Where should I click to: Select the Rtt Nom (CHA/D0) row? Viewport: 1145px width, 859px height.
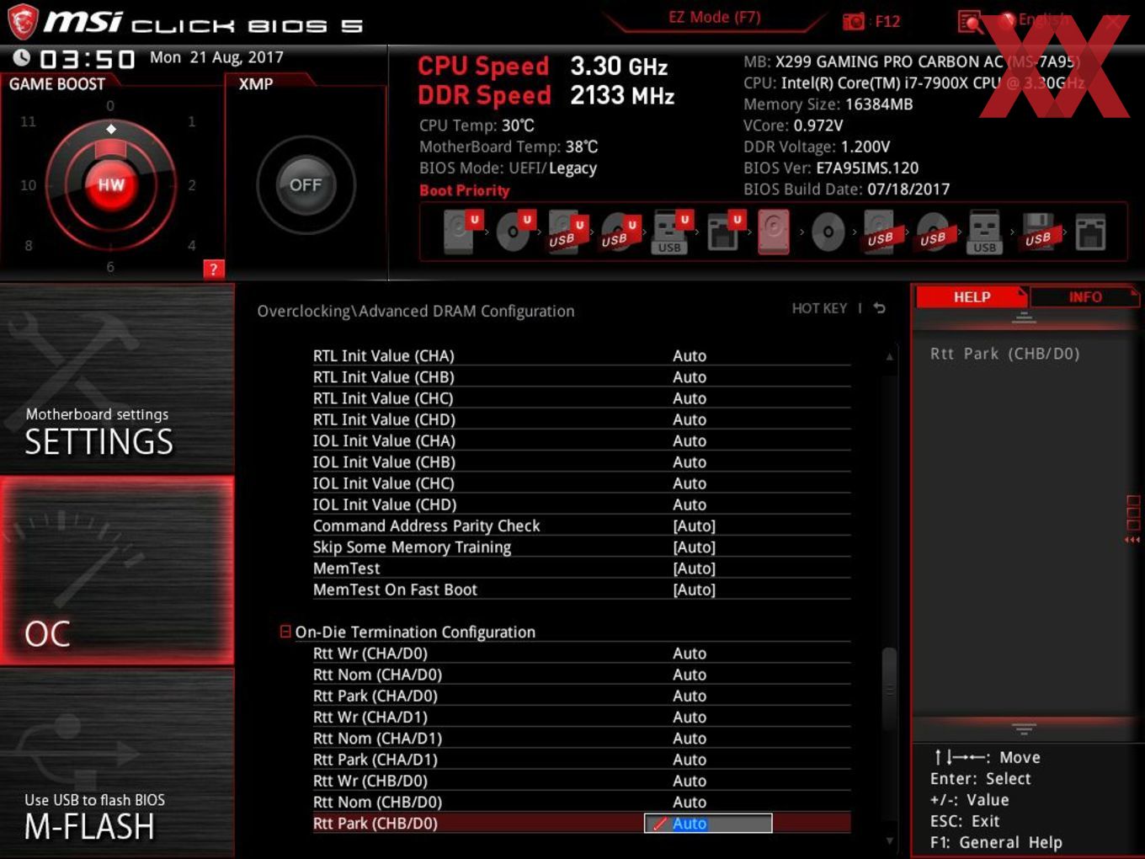pos(581,675)
